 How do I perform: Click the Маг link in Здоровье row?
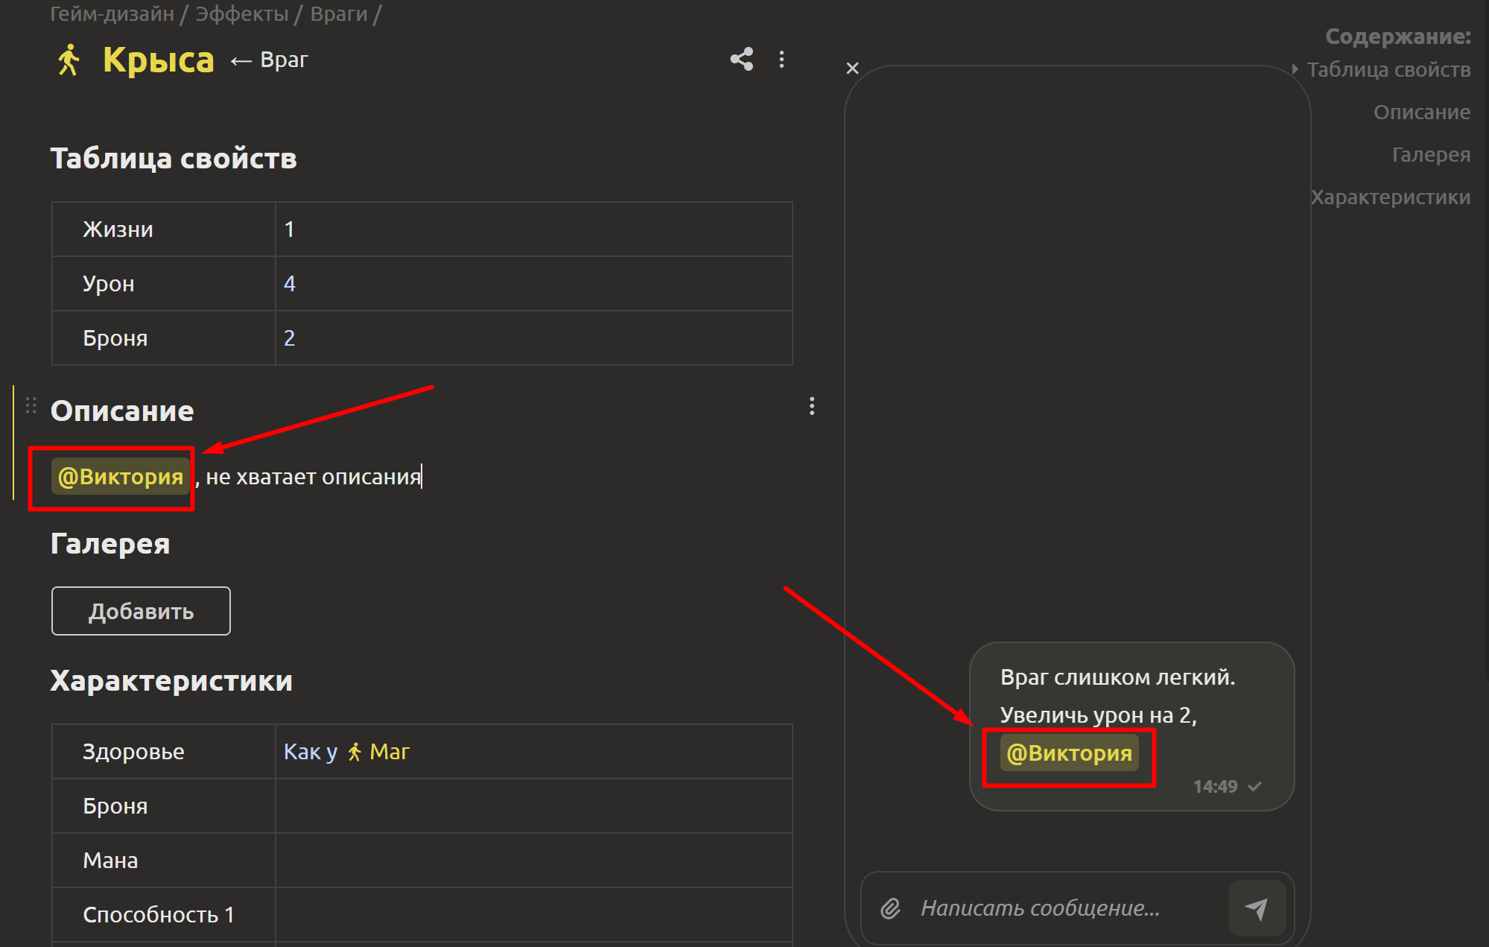point(389,752)
